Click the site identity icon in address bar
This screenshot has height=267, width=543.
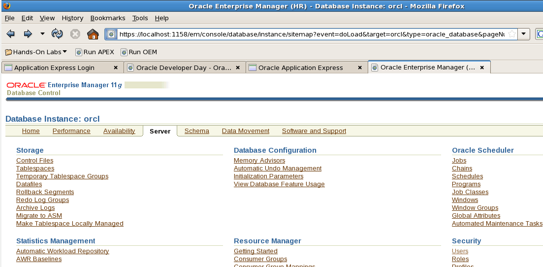tap(111, 34)
